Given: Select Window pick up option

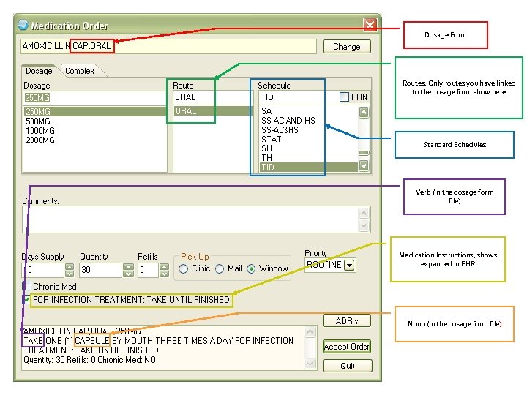Looking at the screenshot, I should (251, 268).
